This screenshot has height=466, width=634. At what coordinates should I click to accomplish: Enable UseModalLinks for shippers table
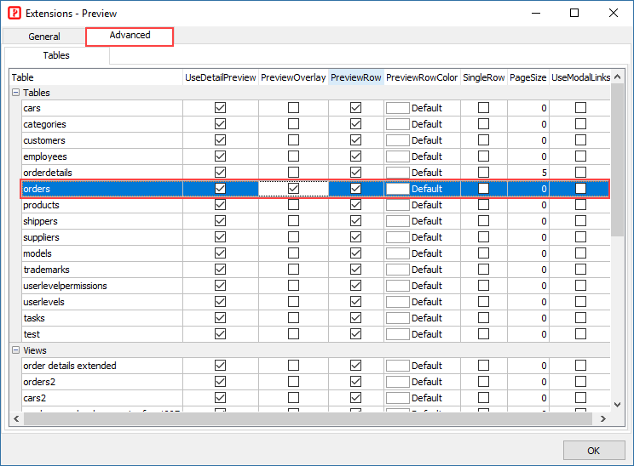tap(580, 221)
